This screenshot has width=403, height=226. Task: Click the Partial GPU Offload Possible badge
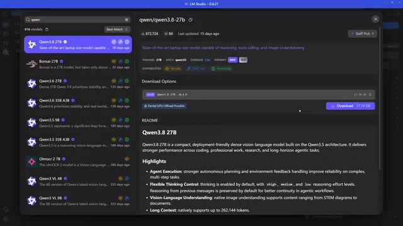pos(164,106)
